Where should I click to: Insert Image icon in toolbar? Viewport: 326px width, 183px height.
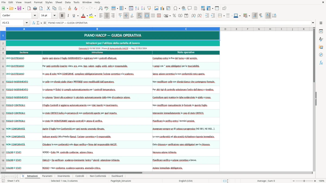coord(156,8)
